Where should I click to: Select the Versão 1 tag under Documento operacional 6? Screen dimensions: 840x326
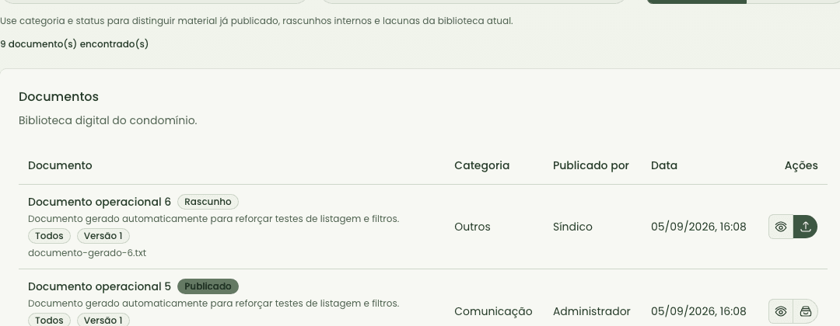tap(103, 236)
